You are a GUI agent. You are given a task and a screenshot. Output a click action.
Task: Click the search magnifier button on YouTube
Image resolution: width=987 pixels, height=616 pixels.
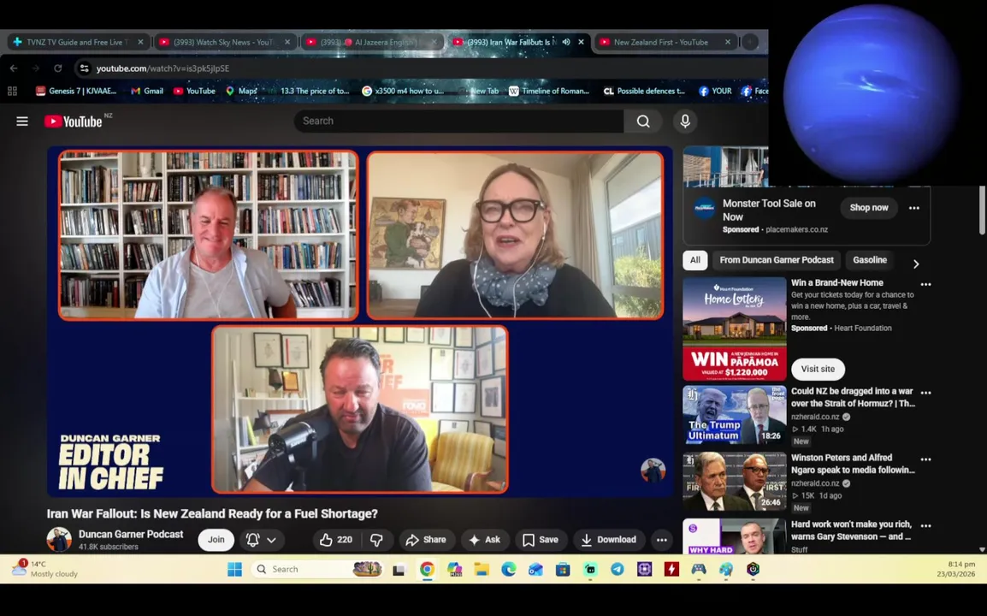tap(642, 121)
